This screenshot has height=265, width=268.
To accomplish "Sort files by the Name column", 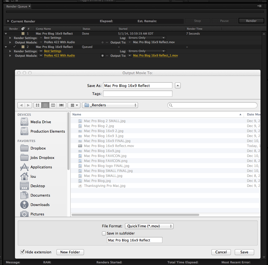I will (157, 114).
